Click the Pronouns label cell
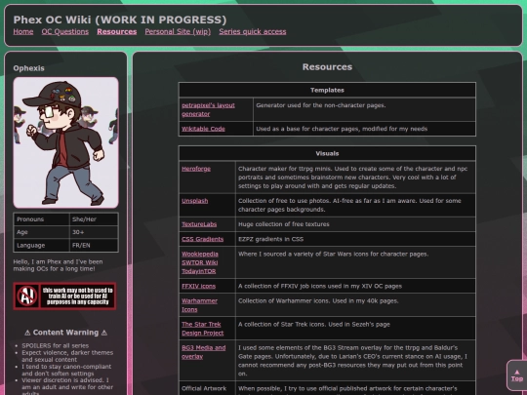The height and width of the screenshot is (395, 527). tap(41, 219)
